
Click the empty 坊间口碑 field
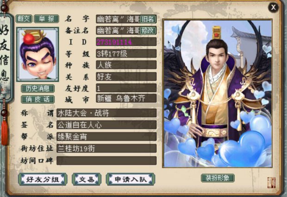click(106, 160)
